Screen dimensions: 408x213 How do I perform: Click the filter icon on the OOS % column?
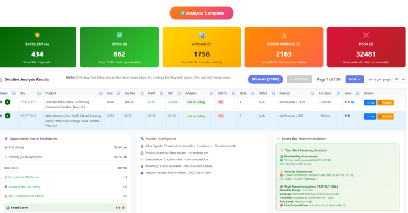(x=233, y=93)
